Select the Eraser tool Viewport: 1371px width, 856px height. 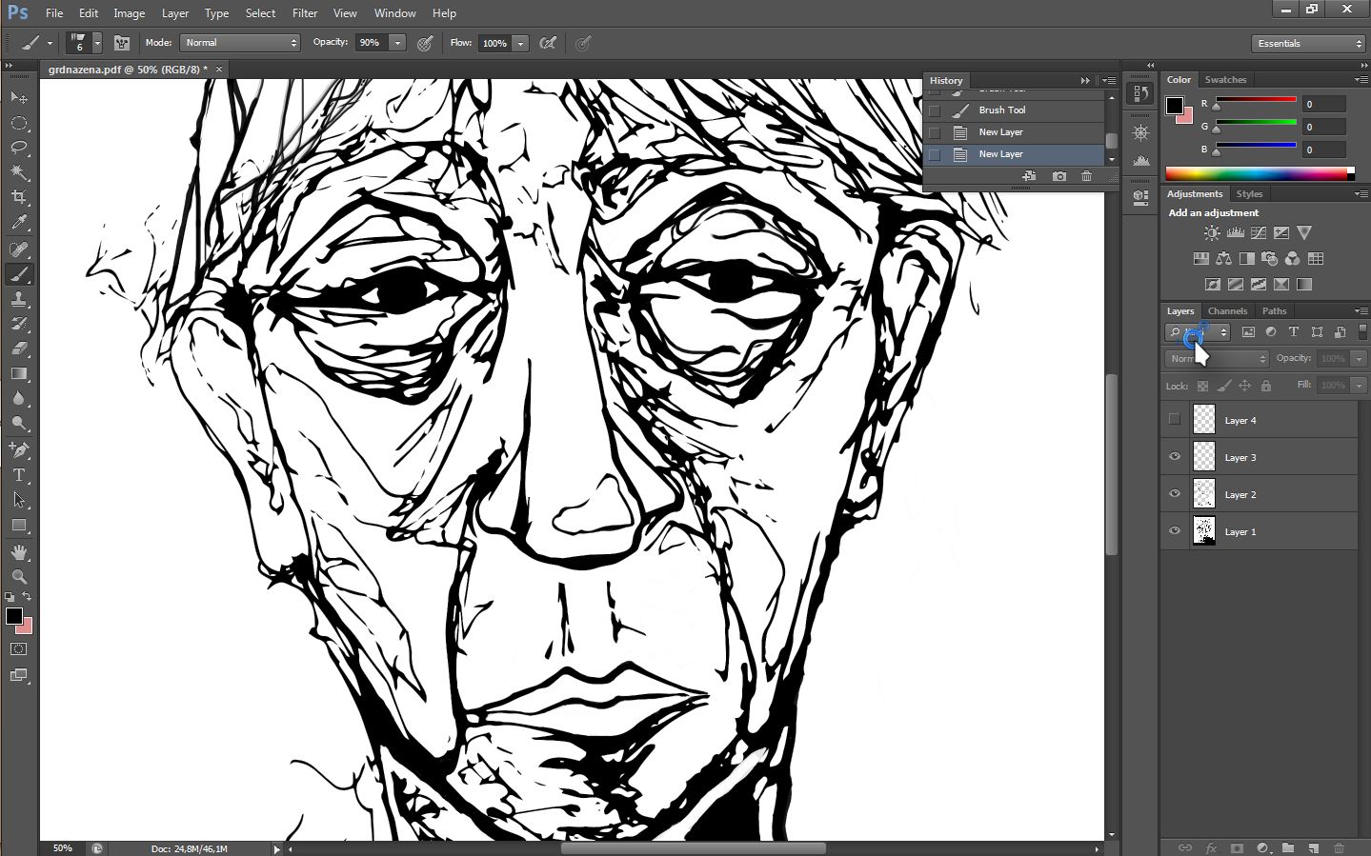[x=19, y=348]
